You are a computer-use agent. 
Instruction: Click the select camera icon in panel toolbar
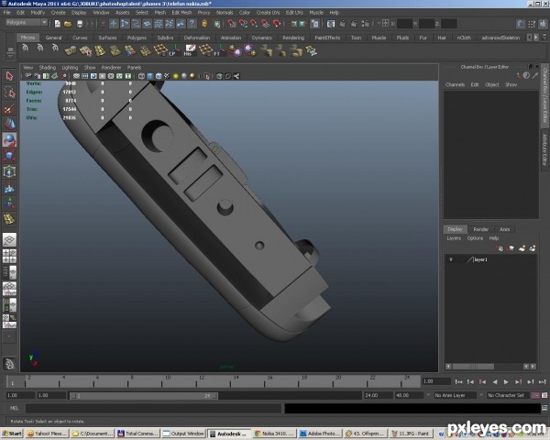click(28, 76)
